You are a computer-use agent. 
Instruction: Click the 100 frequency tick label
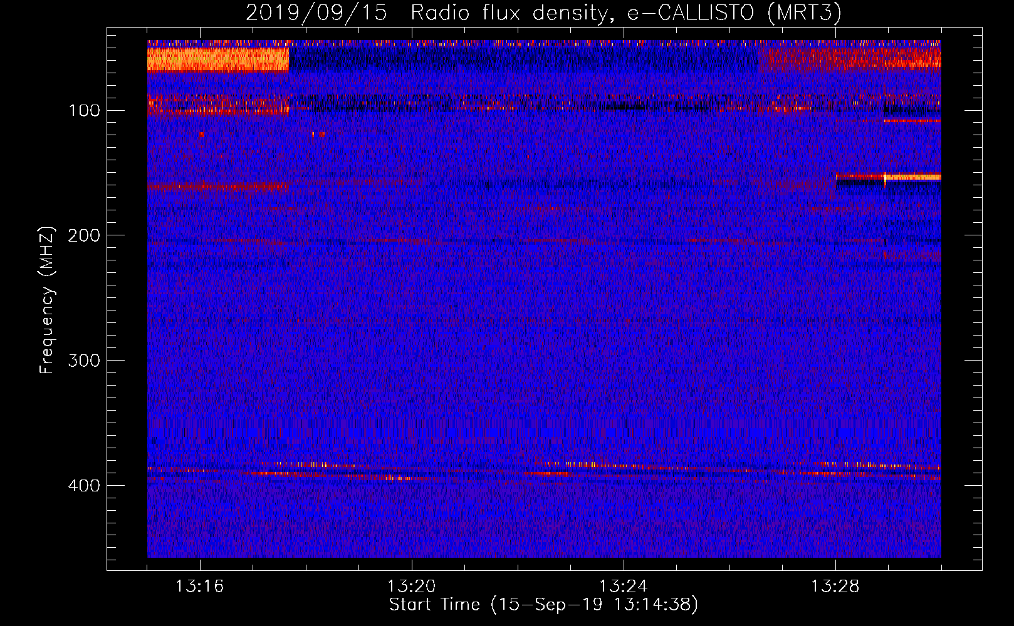pyautogui.click(x=85, y=111)
